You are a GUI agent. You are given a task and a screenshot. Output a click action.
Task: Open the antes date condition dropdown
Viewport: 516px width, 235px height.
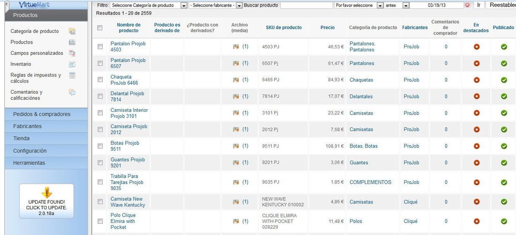(x=397, y=5)
